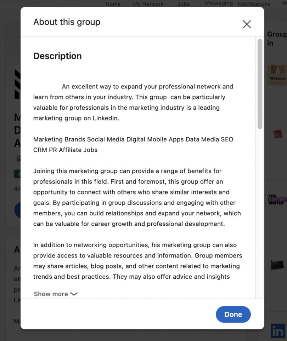
Task: Expand the Show more description section
Action: [51, 294]
